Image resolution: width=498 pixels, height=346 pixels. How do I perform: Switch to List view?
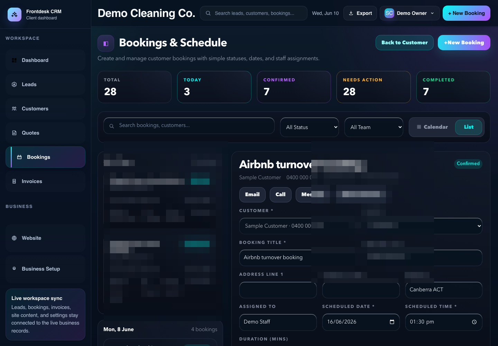coord(469,127)
